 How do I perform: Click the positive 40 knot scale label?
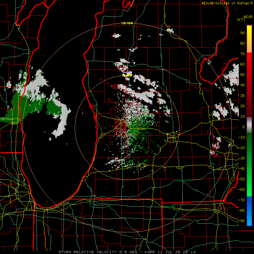(242, 85)
